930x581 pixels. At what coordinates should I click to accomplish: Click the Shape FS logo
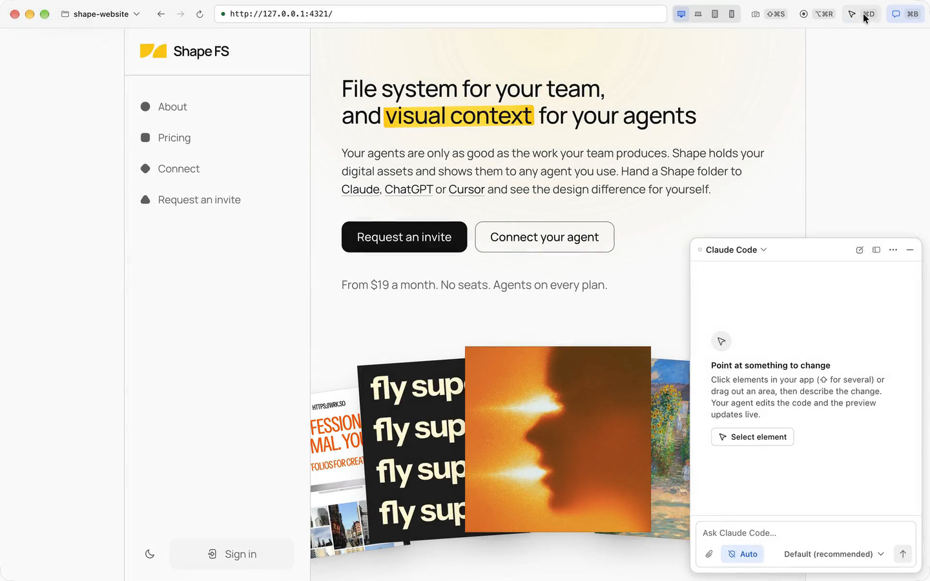[185, 51]
